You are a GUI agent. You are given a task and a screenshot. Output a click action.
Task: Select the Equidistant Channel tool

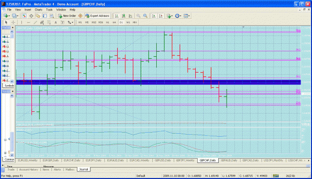42,22
